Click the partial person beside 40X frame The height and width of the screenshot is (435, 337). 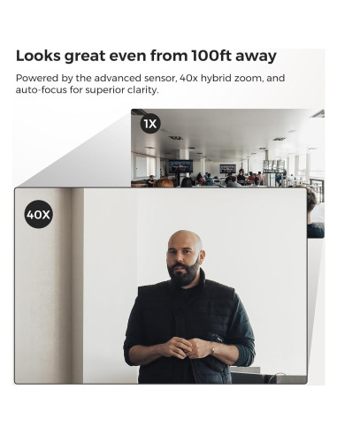coord(316,212)
